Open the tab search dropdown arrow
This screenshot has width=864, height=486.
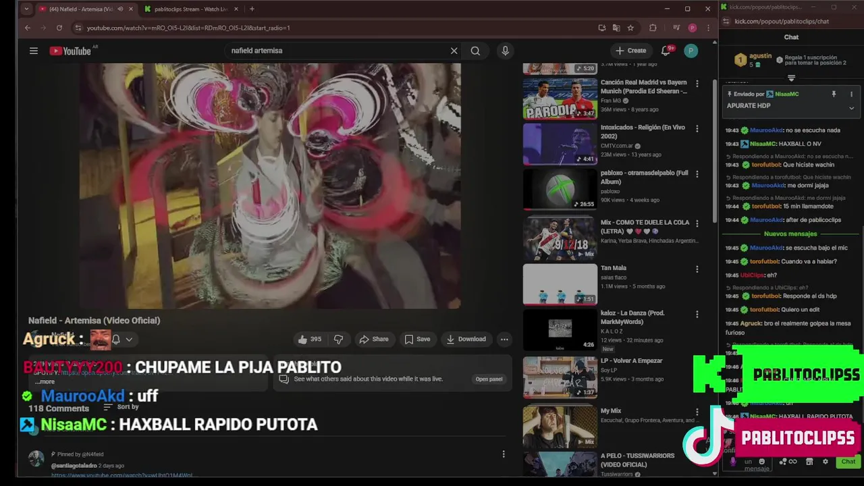[x=26, y=9]
